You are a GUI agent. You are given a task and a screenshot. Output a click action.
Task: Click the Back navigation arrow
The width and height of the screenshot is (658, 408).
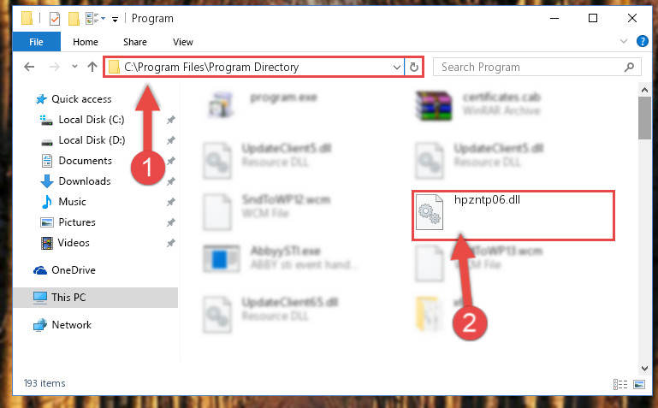point(29,67)
